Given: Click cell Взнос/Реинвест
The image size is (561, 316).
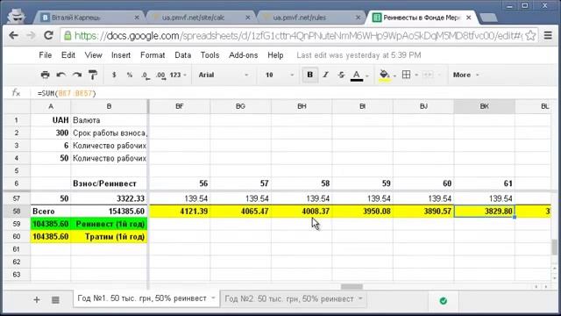Looking at the screenshot, I should [x=109, y=183].
